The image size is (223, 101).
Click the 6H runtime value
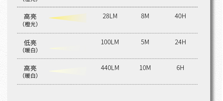tap(180, 68)
